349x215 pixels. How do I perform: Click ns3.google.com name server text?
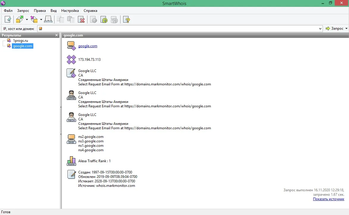(91, 141)
